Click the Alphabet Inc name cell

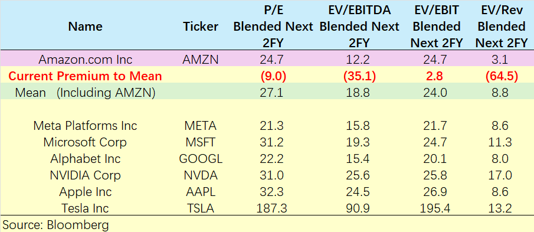(x=85, y=159)
